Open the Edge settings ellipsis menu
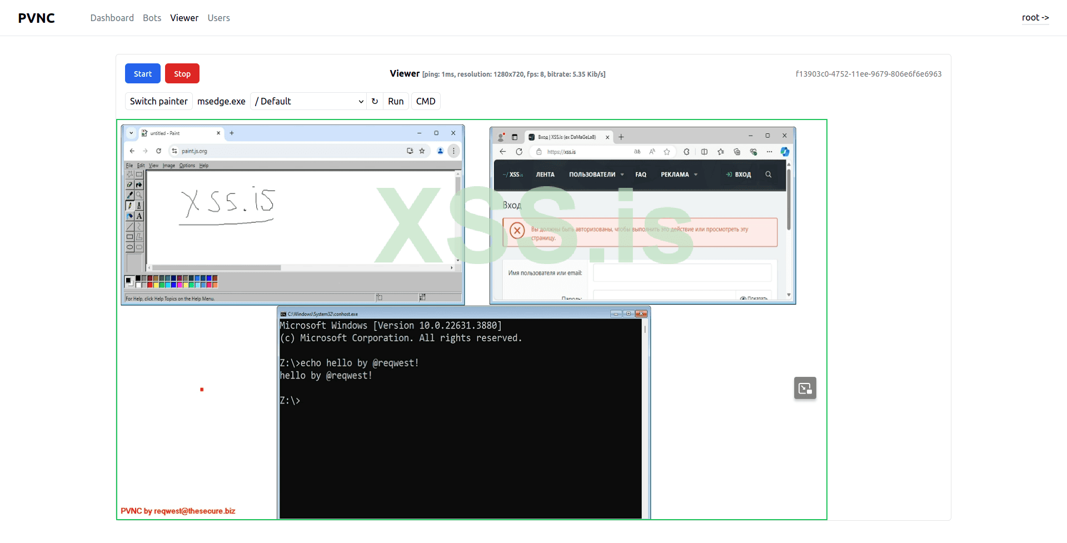 point(769,152)
